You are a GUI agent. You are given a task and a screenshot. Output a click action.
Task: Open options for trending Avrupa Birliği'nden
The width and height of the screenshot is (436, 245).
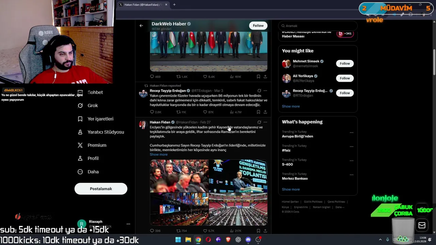click(352, 132)
